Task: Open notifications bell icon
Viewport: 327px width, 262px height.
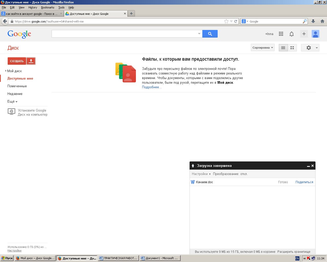Action: tap(291, 34)
